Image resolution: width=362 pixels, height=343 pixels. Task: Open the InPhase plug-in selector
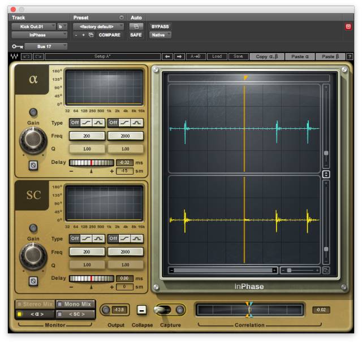pos(40,35)
